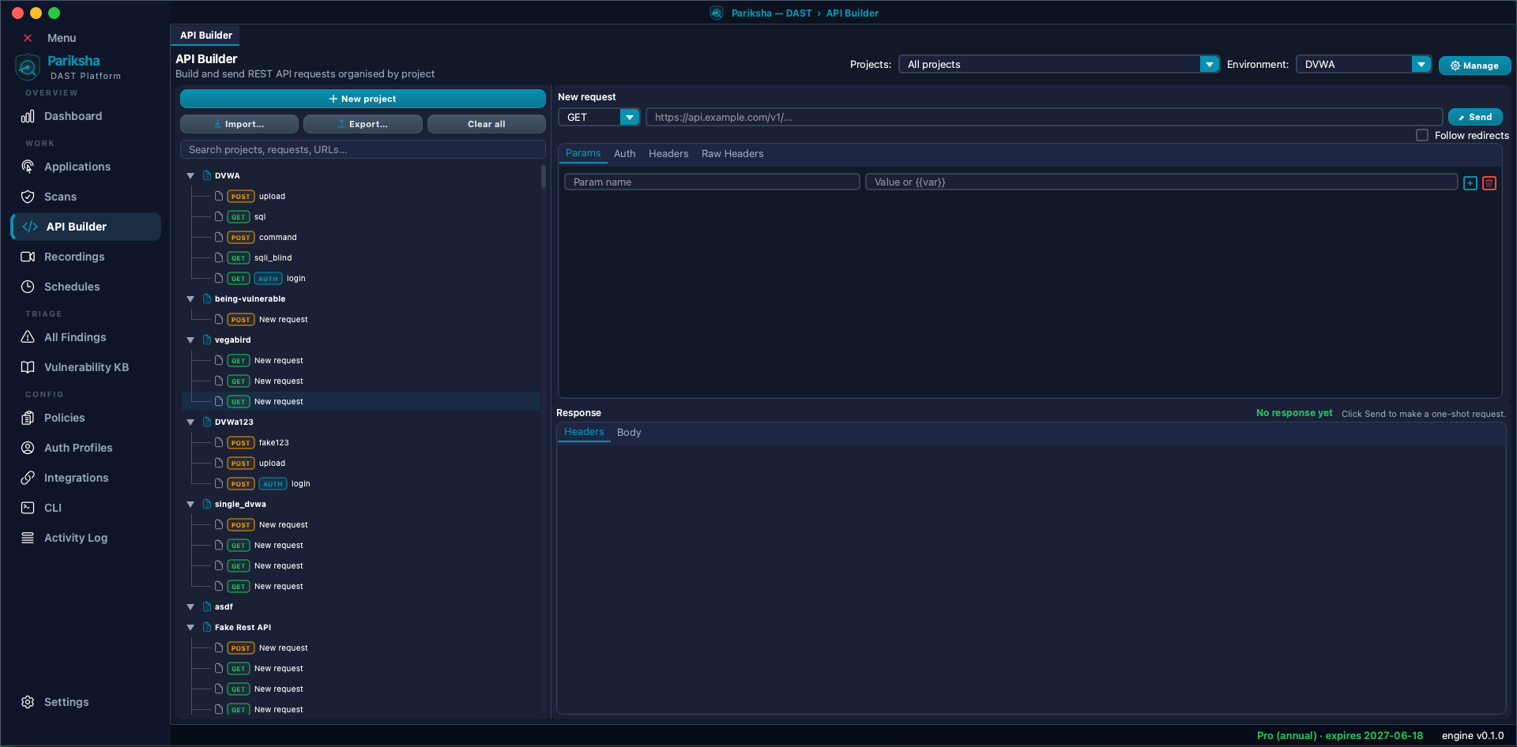Click the New project button
This screenshot has width=1517, height=747.
[x=363, y=99]
